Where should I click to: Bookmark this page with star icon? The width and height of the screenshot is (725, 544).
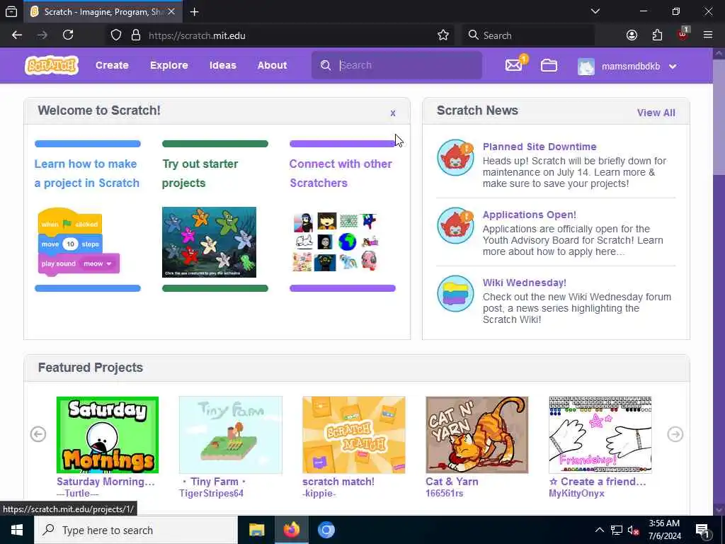[443, 35]
